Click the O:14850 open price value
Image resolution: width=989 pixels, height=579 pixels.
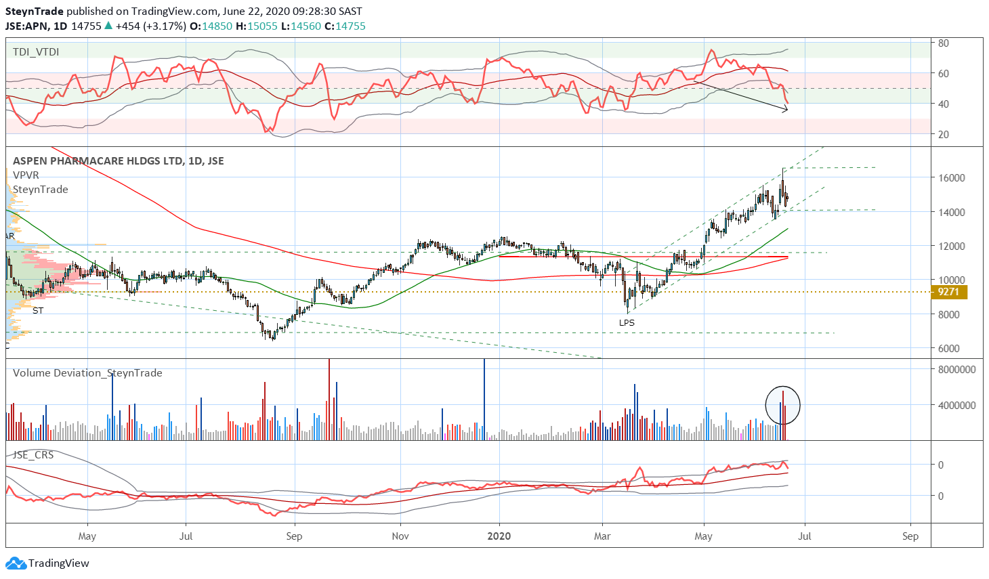coord(211,26)
